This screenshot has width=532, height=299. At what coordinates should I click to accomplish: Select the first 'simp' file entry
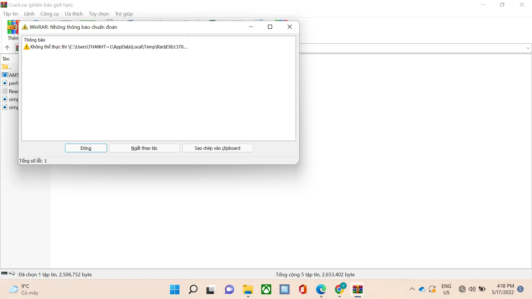click(10, 99)
